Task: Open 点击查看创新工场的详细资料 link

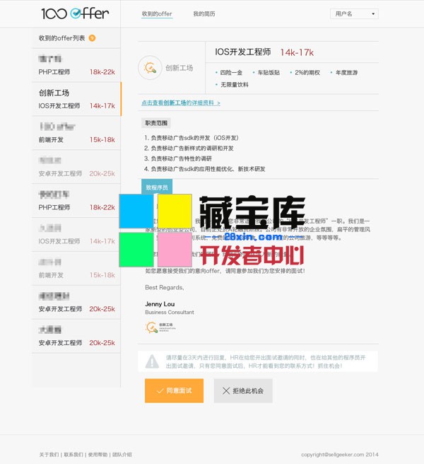Action: pos(180,103)
